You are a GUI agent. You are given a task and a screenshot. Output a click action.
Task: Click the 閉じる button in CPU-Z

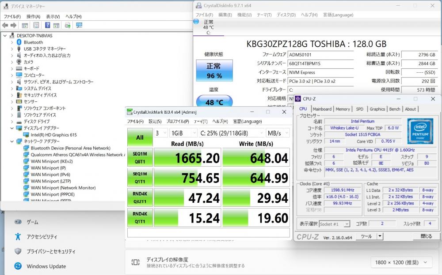coord(426,236)
